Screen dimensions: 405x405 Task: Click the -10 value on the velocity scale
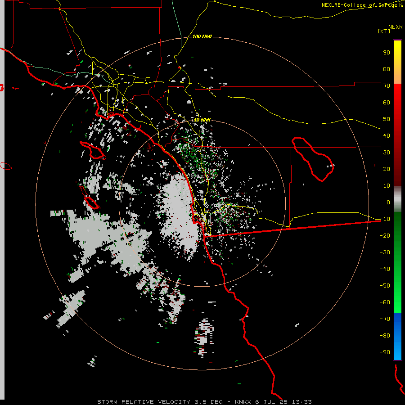coord(385,219)
